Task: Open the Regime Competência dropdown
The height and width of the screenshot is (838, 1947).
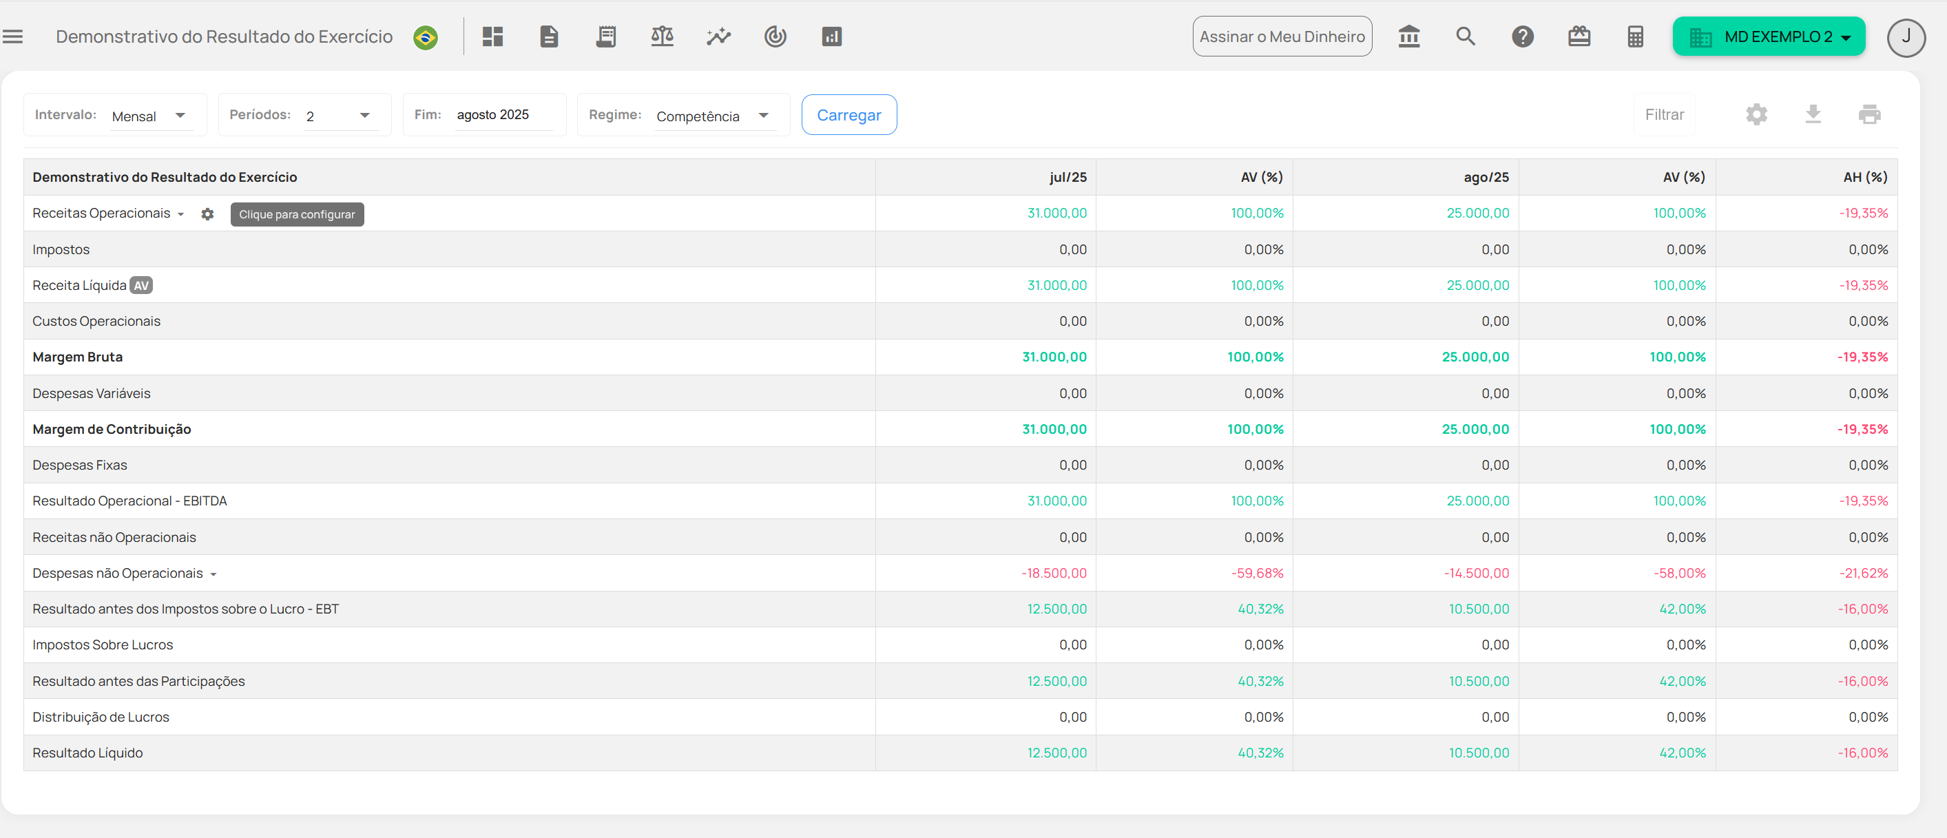Action: tap(714, 116)
